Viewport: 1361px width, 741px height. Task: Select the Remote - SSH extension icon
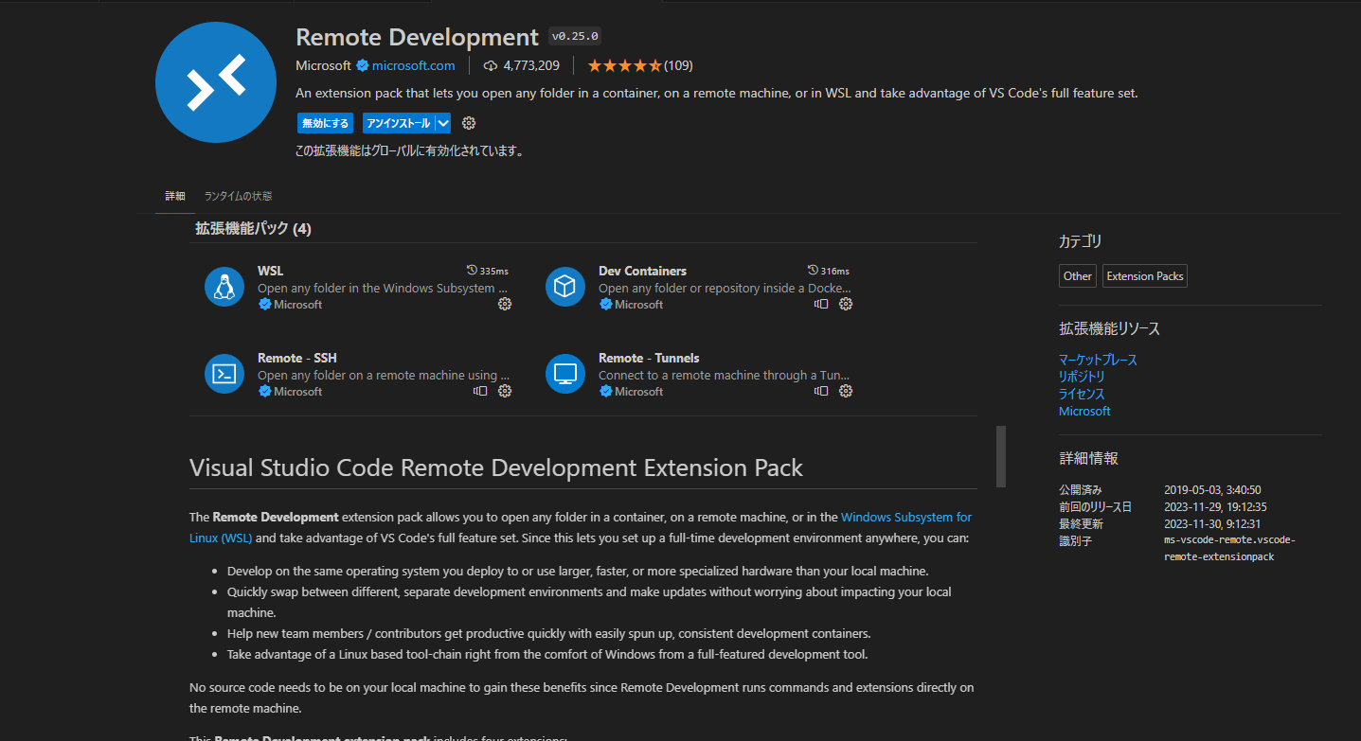(x=224, y=373)
